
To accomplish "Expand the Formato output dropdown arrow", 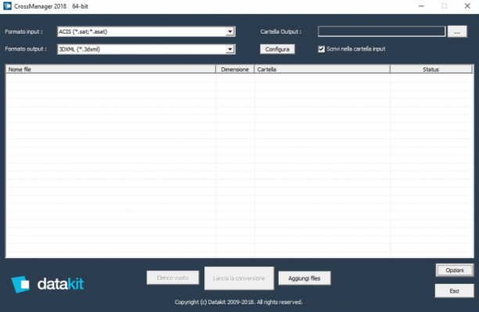I will (230, 49).
